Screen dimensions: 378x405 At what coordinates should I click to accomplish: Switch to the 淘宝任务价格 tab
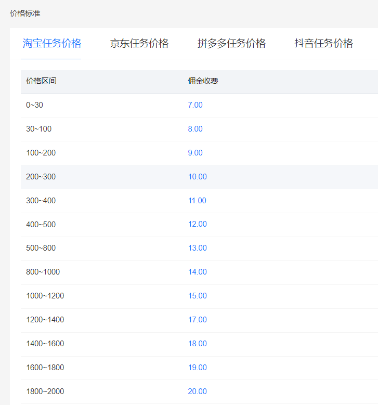[51, 43]
